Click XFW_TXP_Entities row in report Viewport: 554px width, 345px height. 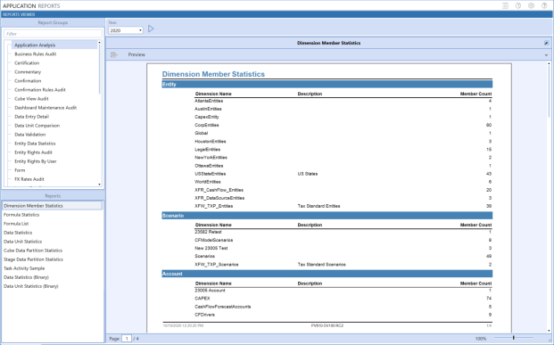tap(343, 206)
